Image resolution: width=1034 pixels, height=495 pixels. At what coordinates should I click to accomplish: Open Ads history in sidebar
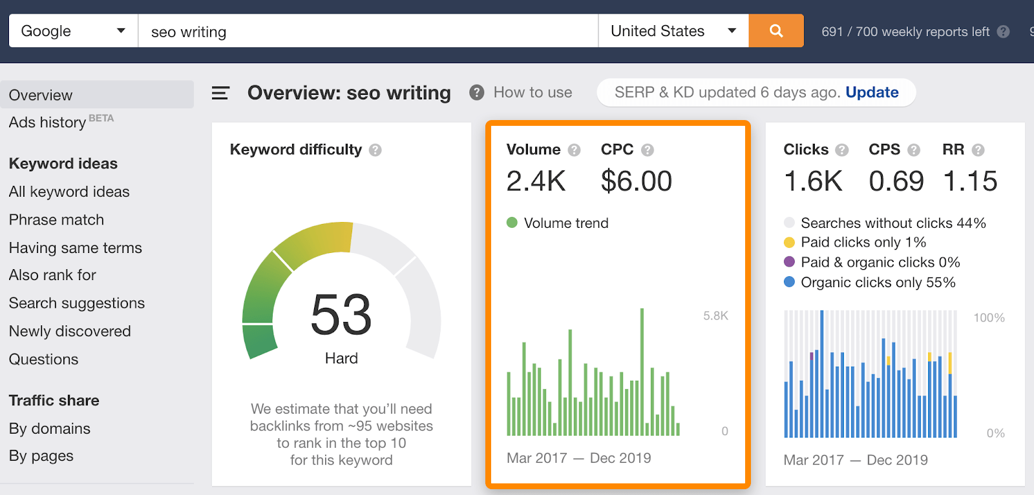tap(48, 122)
